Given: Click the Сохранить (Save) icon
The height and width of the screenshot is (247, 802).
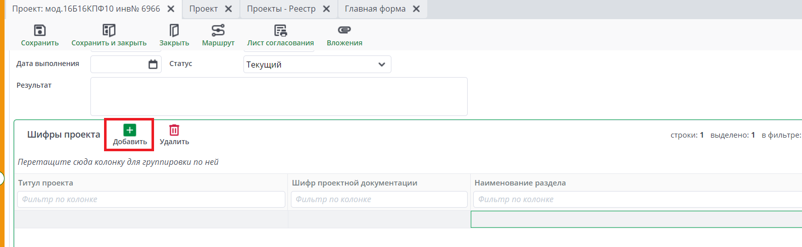Looking at the screenshot, I should 40,31.
